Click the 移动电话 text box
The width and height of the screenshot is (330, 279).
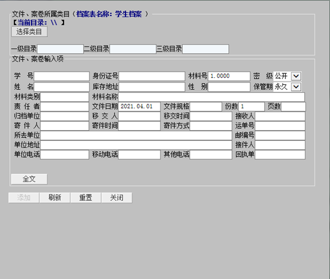(x=139, y=155)
